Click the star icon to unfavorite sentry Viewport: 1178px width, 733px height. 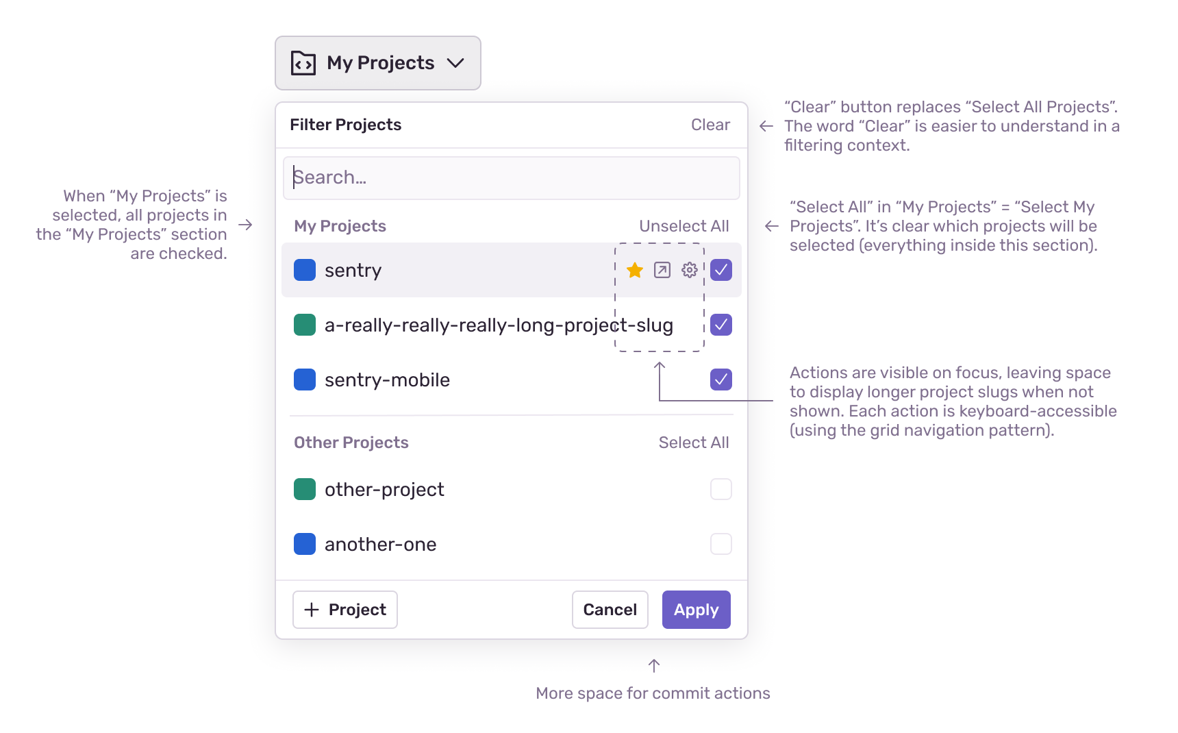[x=634, y=270]
